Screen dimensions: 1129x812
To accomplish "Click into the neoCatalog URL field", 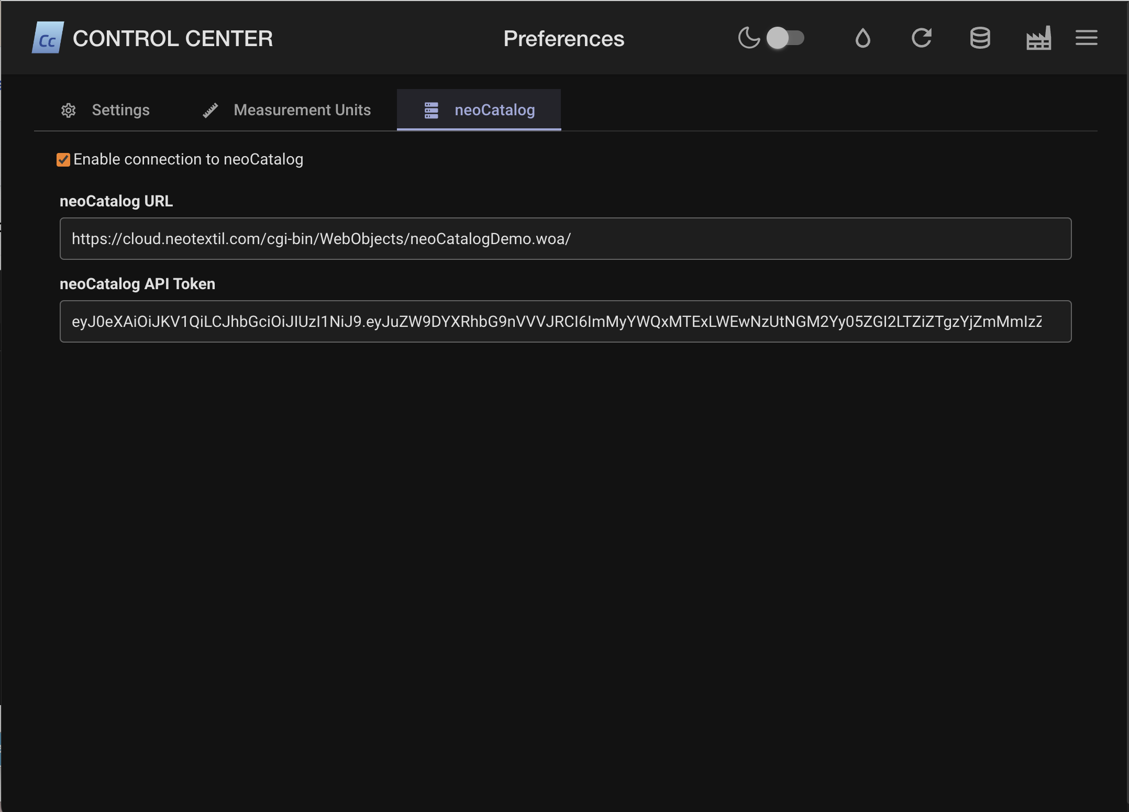I will tap(565, 239).
